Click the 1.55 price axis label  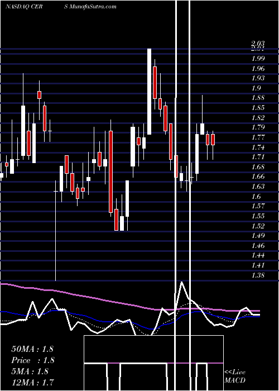click(258, 216)
